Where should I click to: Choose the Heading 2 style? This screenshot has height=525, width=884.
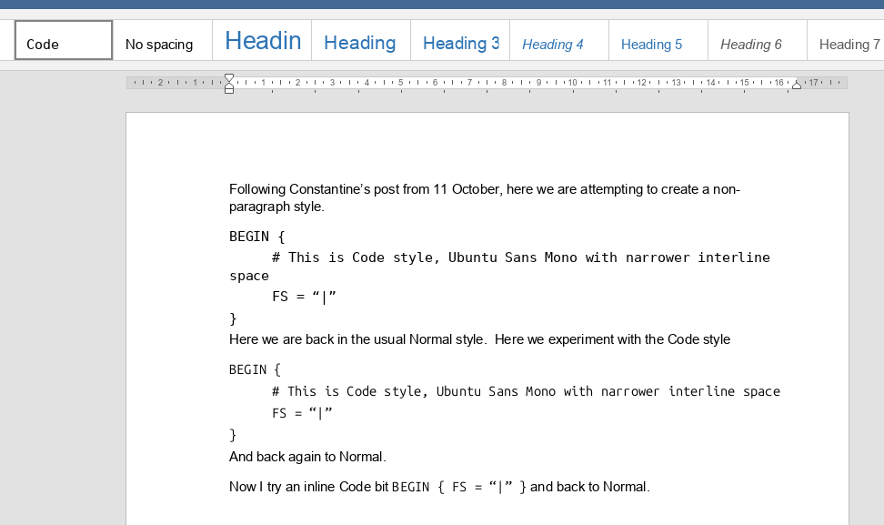click(360, 42)
